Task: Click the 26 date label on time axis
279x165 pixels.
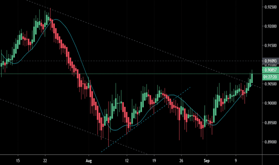Action: click(181, 161)
